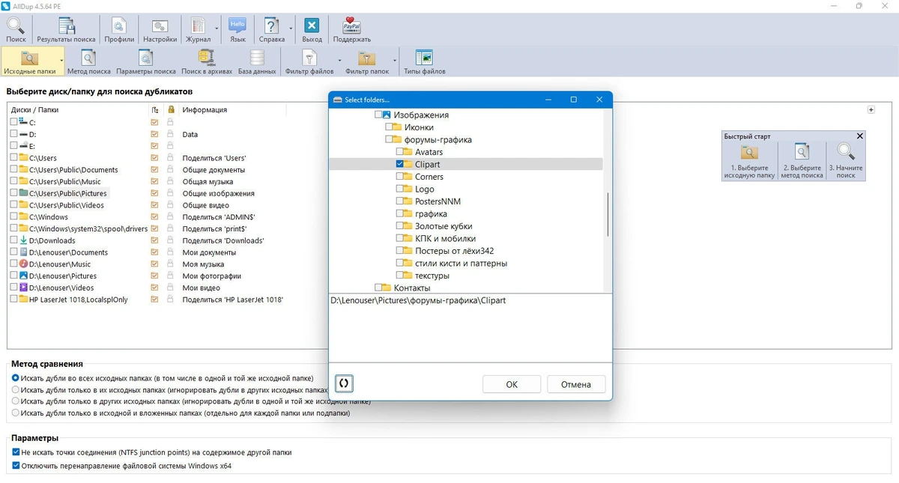Check the D:\Downloads folder checkbox
This screenshot has width=899, height=483.
click(13, 240)
